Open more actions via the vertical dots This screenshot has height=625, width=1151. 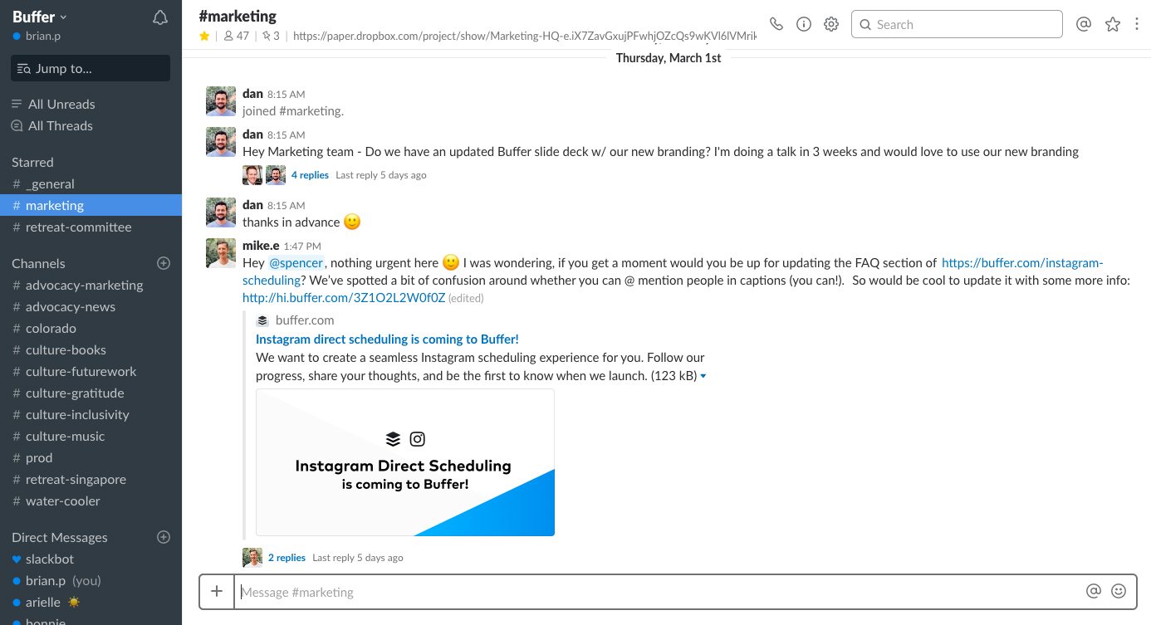click(1137, 24)
